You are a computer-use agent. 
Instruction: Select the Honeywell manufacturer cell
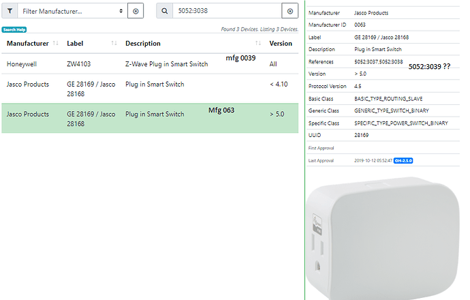(22, 64)
